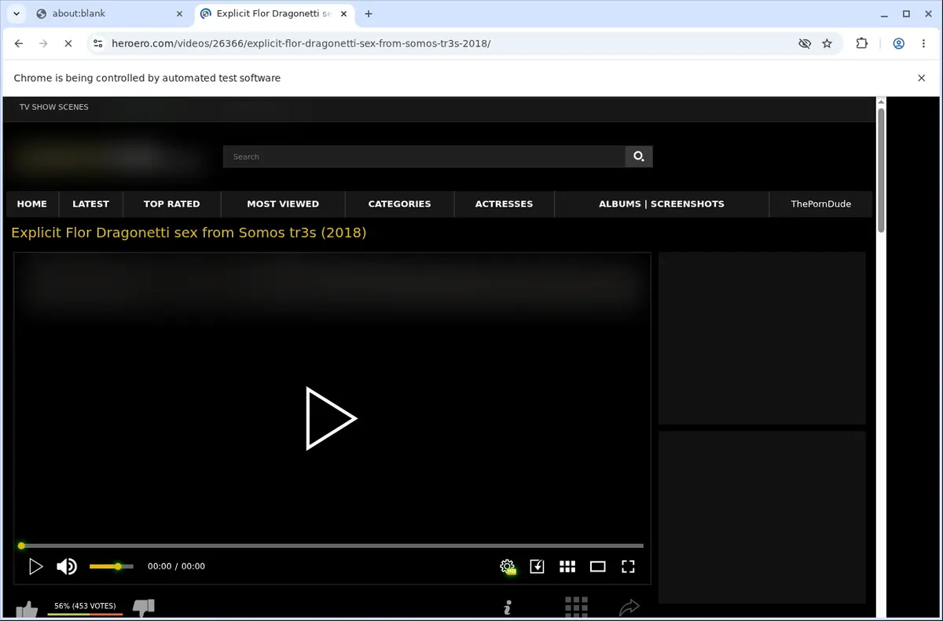Open the Extensions puzzle icon

862,44
